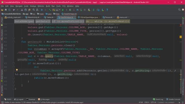Screen dimensions: 185x104
Task: Click the yellow warning marker in the error stripe
Action: click(181, 37)
